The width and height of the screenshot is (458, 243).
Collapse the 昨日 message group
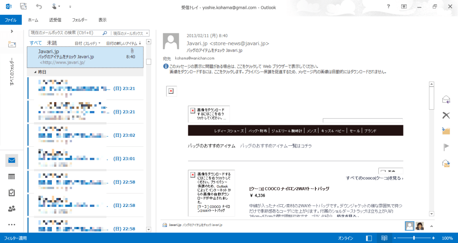click(36, 72)
